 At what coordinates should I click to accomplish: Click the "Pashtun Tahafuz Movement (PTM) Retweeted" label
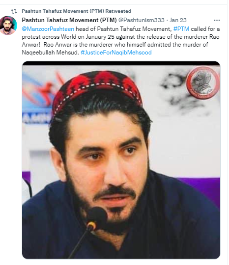(x=76, y=11)
